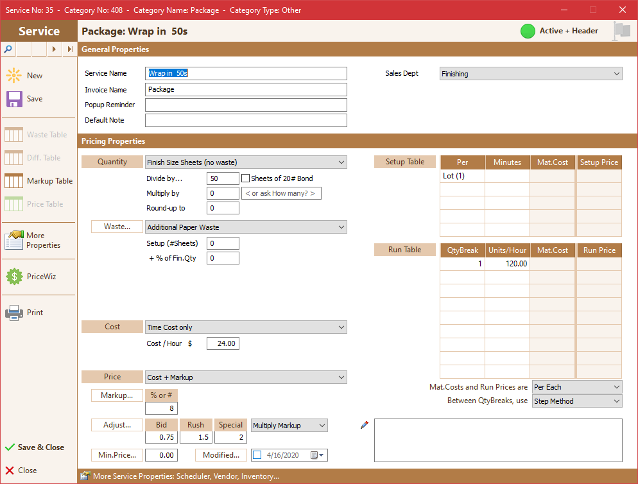Click the Multiply by field

223,193
